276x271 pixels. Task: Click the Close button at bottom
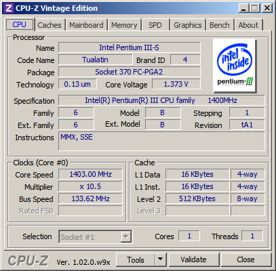point(245,260)
